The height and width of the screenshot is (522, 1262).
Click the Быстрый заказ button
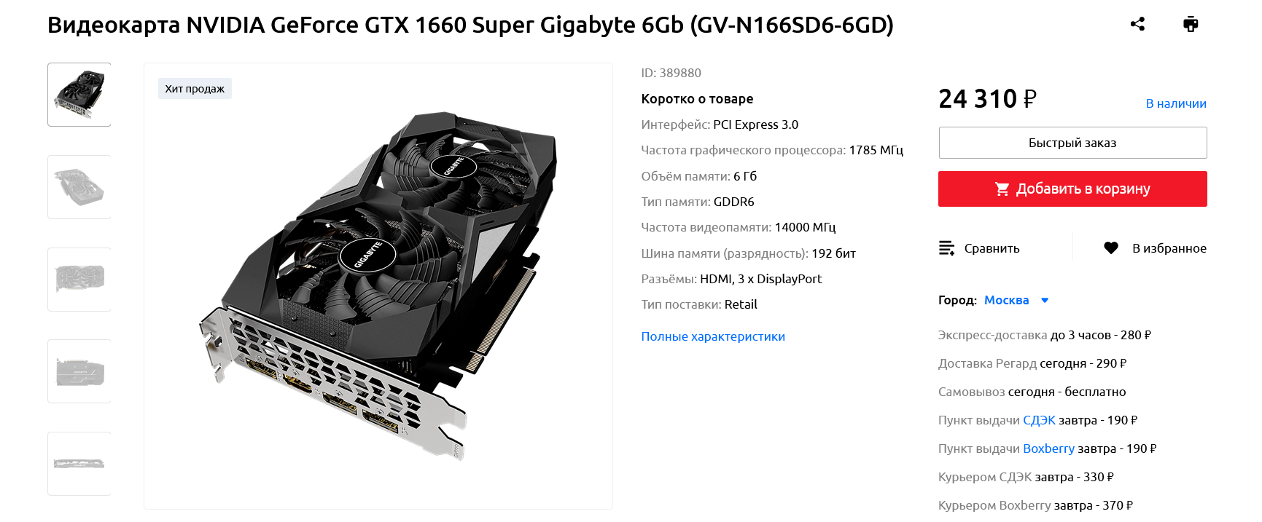1072,143
